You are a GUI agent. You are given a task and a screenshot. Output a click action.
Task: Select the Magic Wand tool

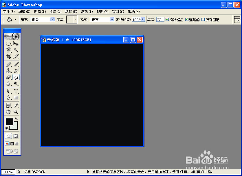[16, 49]
